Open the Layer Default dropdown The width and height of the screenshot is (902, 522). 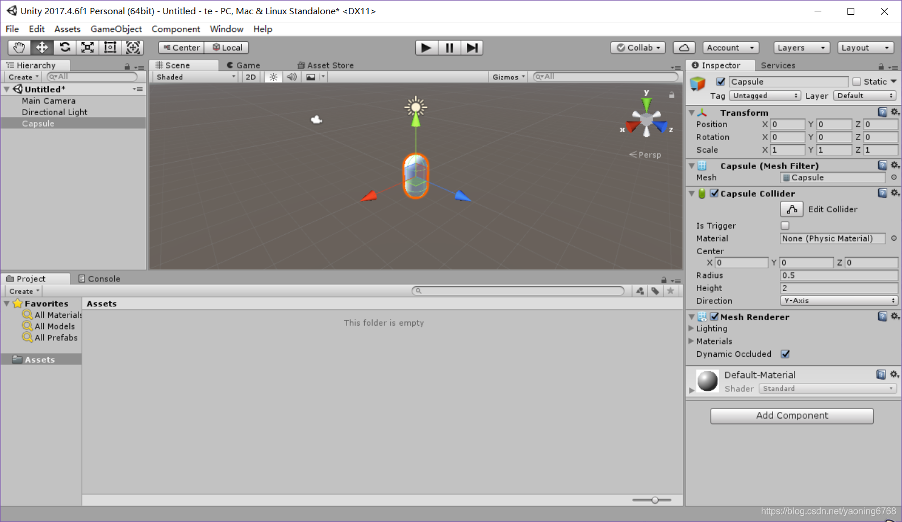point(865,96)
